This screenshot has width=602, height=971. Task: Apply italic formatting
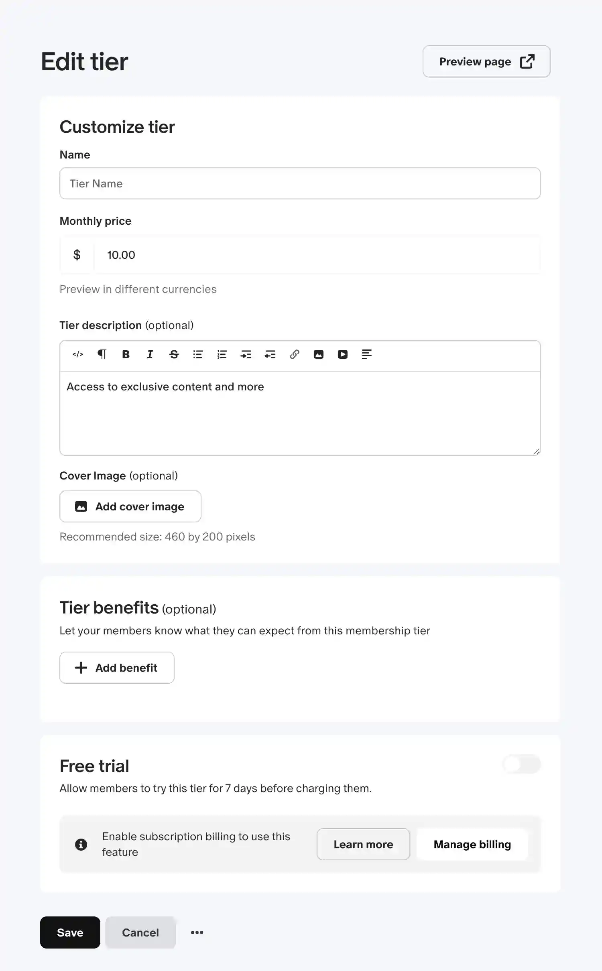point(150,354)
